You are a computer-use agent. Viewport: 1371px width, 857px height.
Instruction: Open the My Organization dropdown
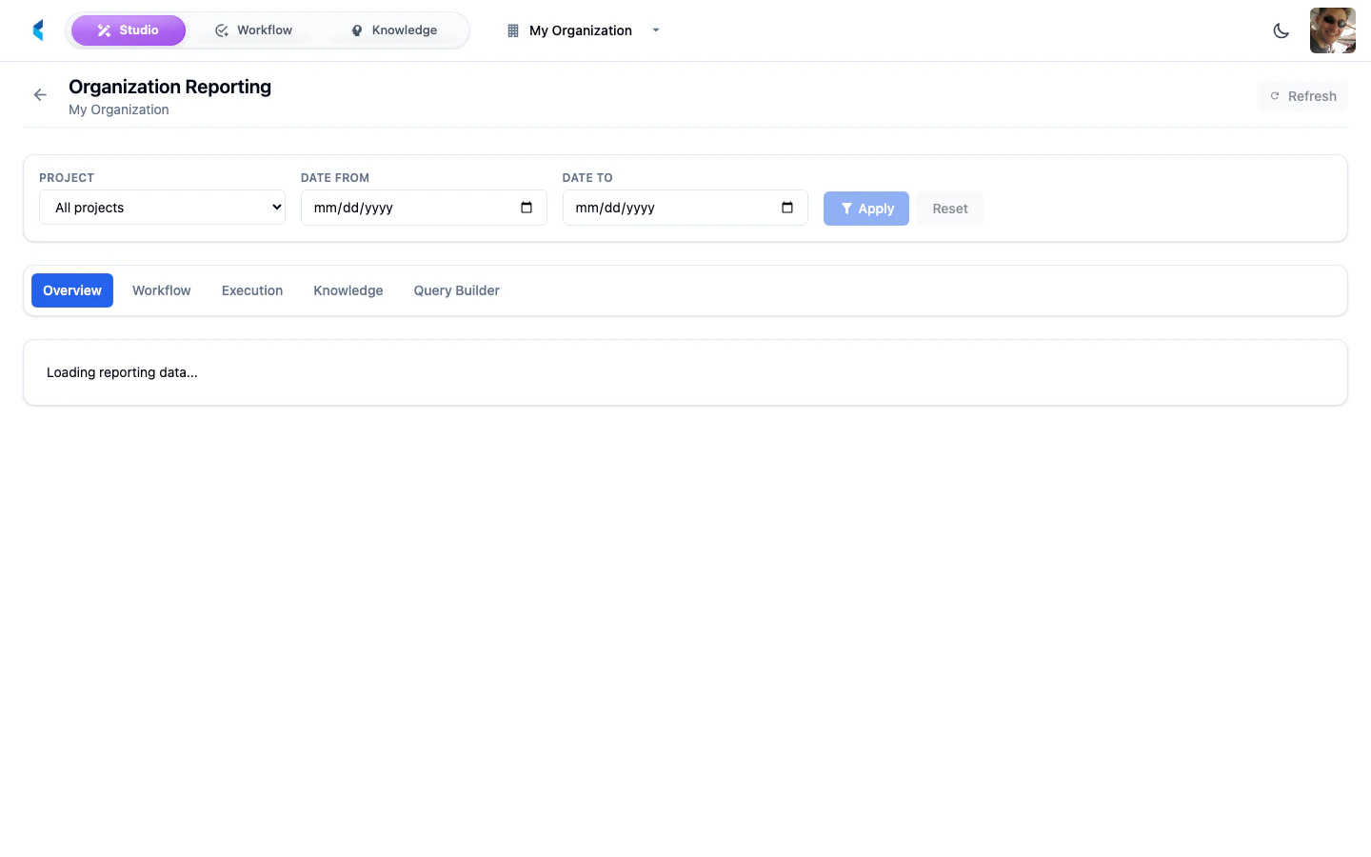point(581,30)
